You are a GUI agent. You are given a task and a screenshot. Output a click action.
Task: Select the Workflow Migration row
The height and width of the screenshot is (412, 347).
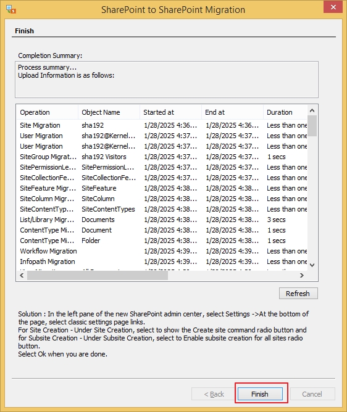point(162,252)
